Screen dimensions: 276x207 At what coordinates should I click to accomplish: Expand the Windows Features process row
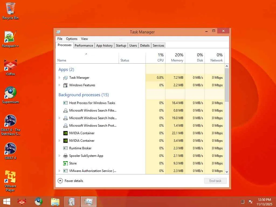coord(59,85)
